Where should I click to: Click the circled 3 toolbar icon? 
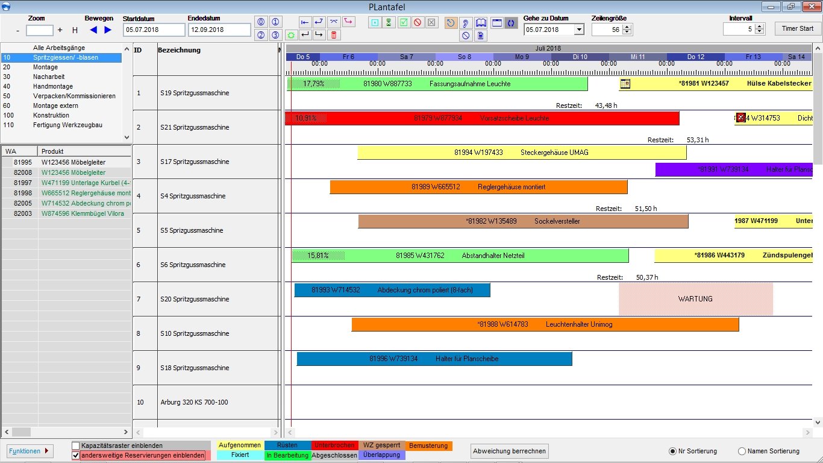275,35
